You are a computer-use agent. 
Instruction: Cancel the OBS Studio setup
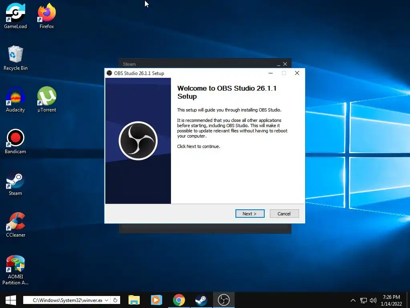pyautogui.click(x=284, y=213)
